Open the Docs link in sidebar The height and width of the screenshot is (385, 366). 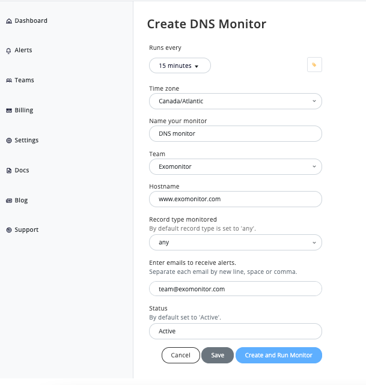(x=22, y=170)
